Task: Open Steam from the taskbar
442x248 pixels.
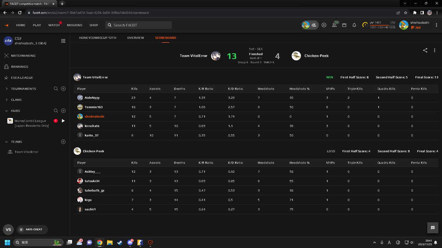Action: click(x=120, y=242)
